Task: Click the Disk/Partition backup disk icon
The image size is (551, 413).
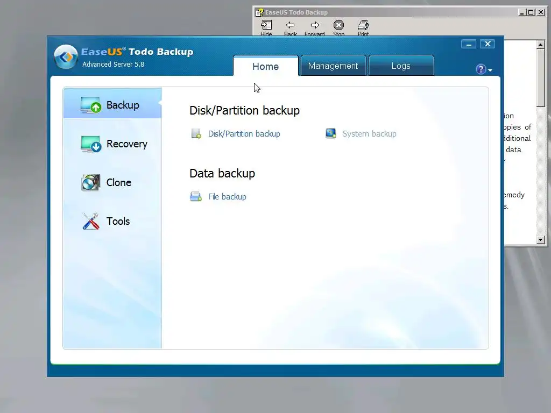Action: [x=196, y=133]
